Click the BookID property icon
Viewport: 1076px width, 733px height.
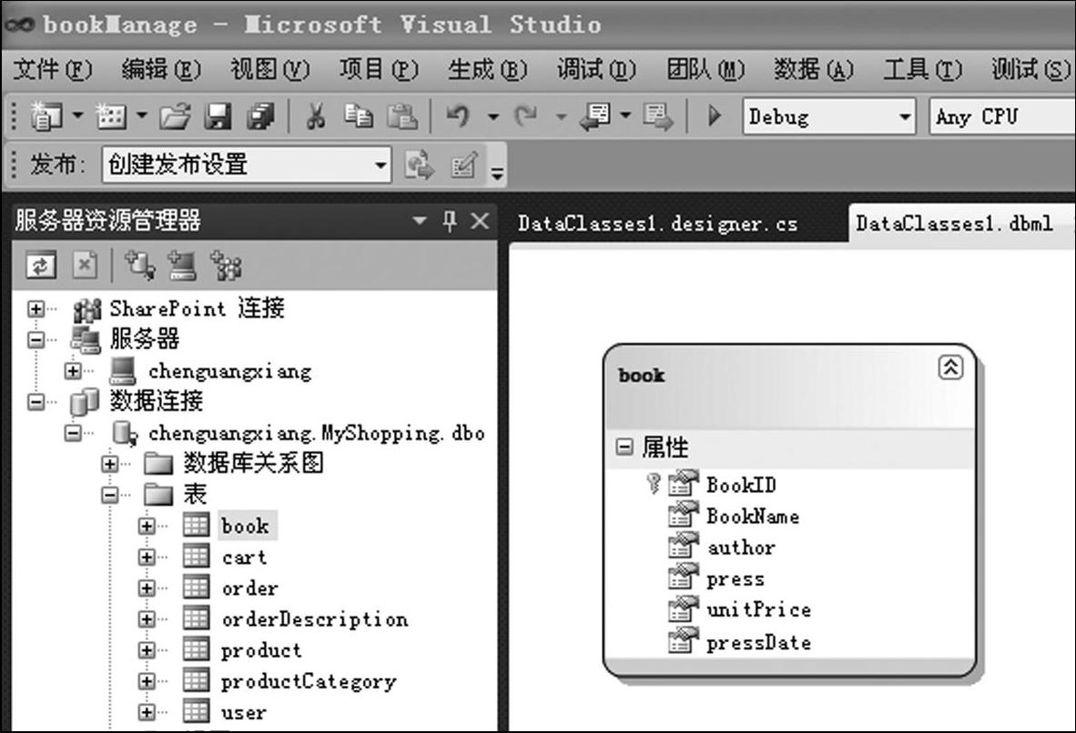tap(682, 484)
